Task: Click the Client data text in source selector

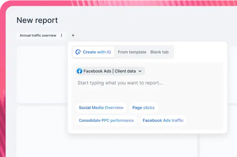Action: pyautogui.click(x=125, y=71)
